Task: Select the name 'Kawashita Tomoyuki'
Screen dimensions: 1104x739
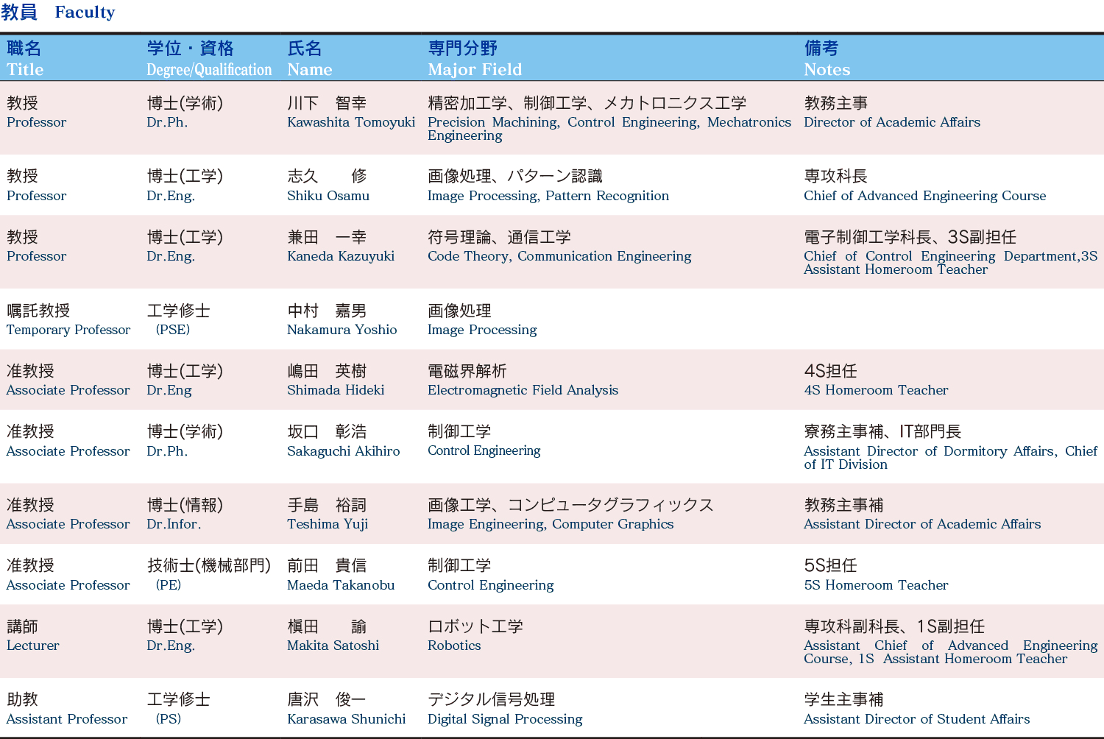Action: (351, 122)
